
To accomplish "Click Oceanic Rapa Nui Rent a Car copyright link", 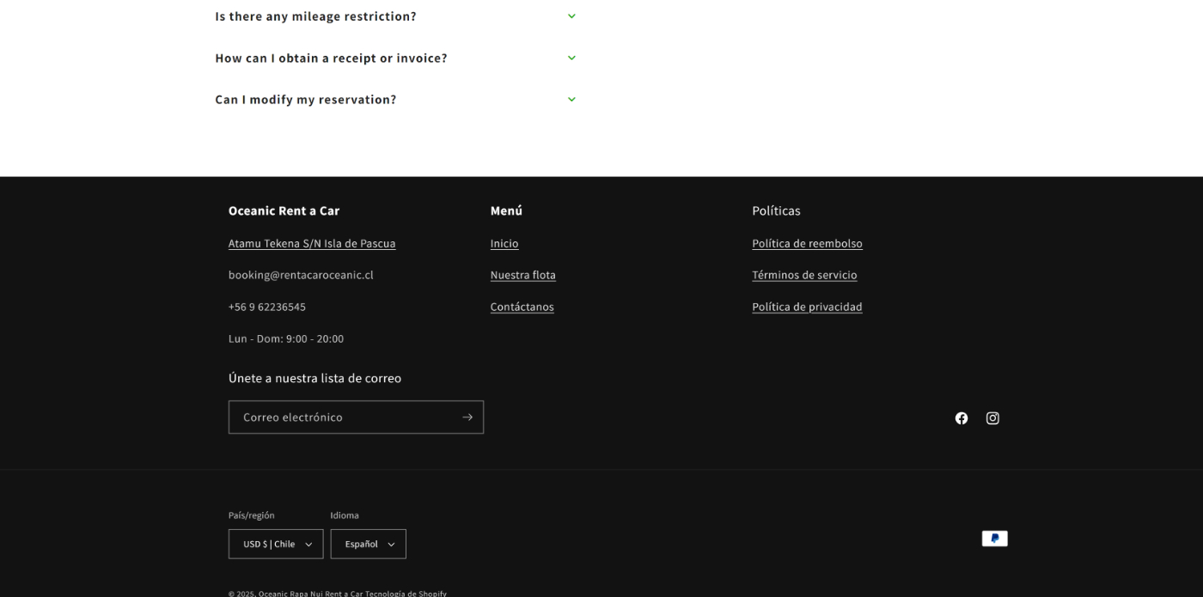I will tap(310, 594).
